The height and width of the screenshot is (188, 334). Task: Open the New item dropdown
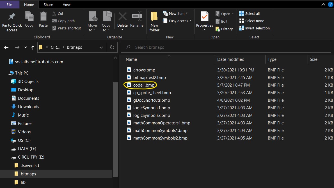pos(175,13)
